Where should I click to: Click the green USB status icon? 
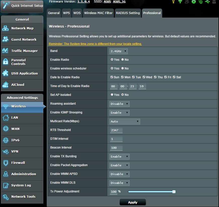tap(207, 2)
